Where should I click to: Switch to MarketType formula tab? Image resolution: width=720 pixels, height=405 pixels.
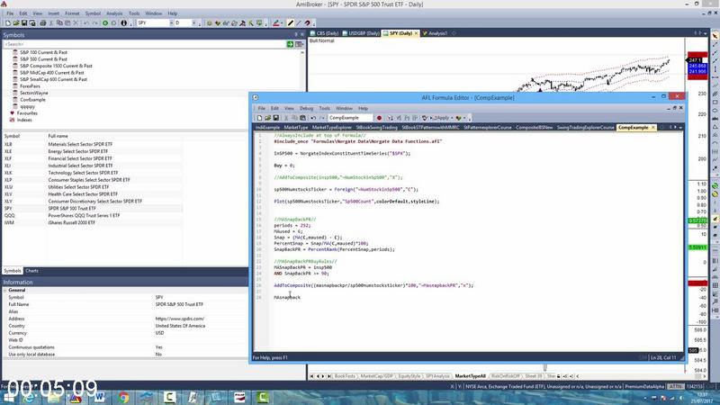tap(296, 127)
